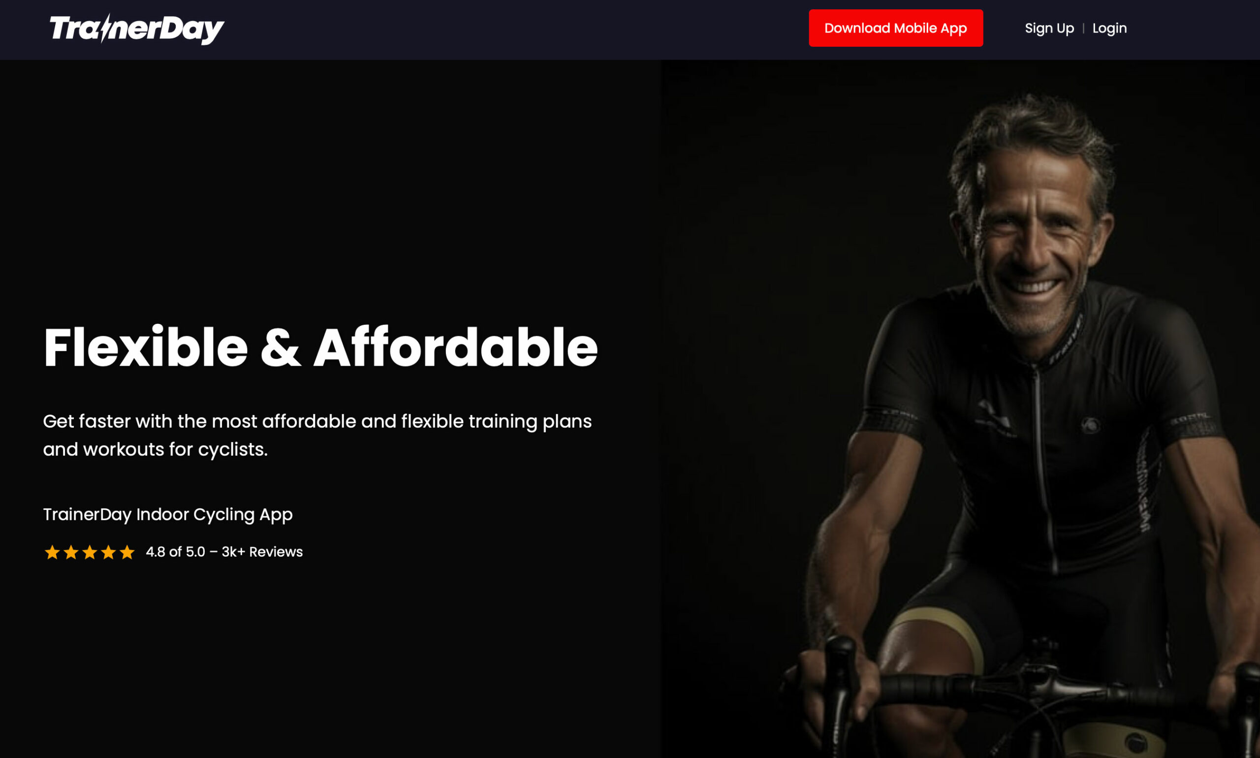1260x758 pixels.
Task: Click the TrainerDay logo
Action: [x=137, y=29]
